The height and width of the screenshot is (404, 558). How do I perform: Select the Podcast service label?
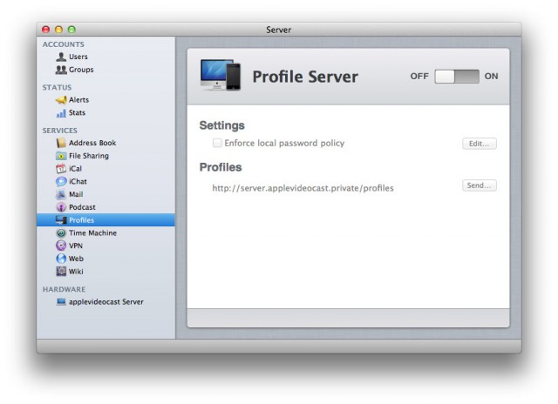tap(82, 207)
